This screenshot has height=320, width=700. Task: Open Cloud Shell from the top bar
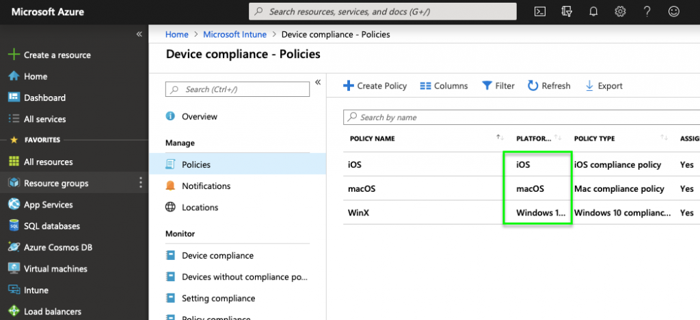pyautogui.click(x=540, y=12)
